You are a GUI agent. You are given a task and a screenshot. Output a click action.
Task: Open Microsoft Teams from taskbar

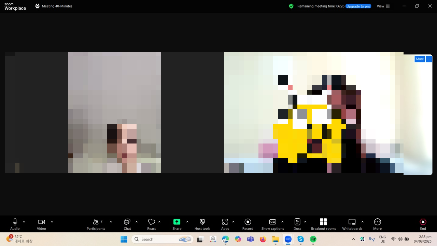(x=251, y=239)
